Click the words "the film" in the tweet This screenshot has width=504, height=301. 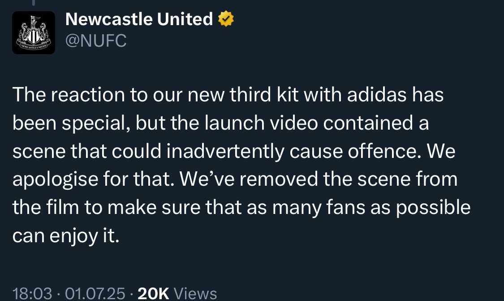[x=46, y=207]
